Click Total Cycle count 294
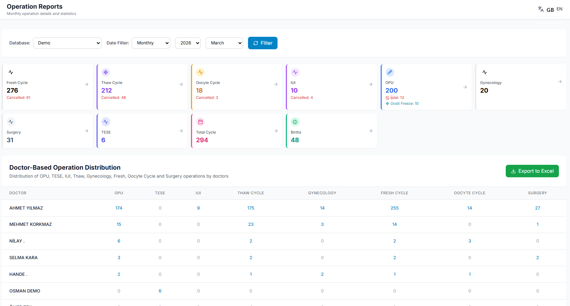The width and height of the screenshot is (570, 306). [x=202, y=140]
